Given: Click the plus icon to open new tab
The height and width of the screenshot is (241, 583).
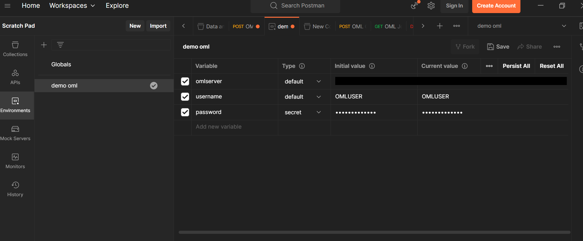Looking at the screenshot, I should coord(440,26).
